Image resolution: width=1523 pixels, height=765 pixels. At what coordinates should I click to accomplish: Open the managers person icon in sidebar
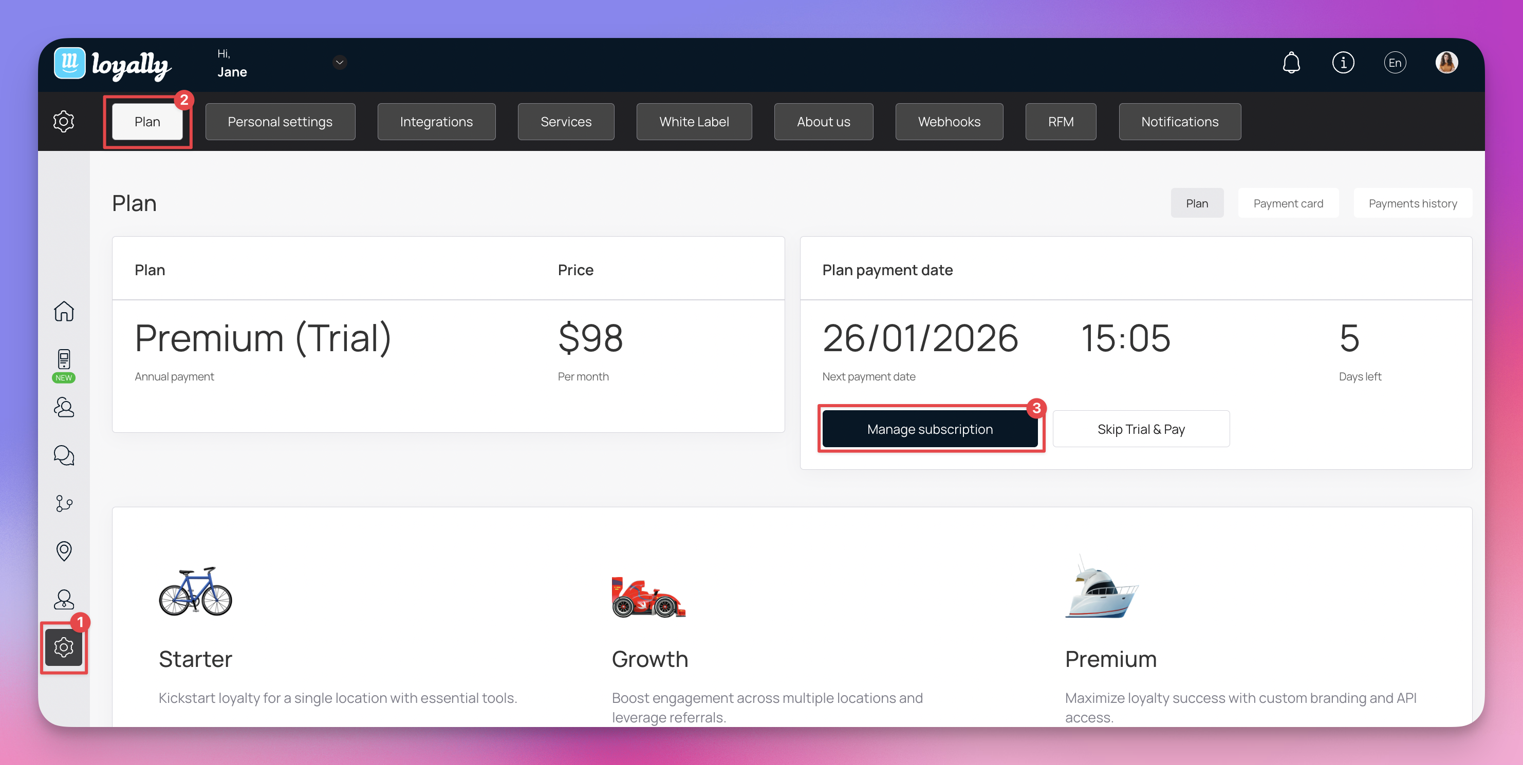point(64,600)
